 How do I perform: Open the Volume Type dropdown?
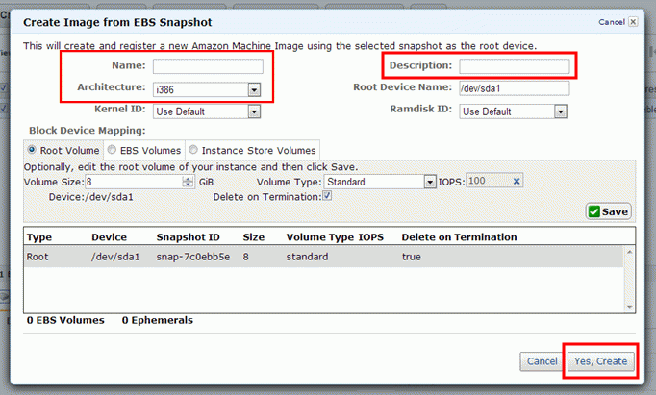[380, 182]
